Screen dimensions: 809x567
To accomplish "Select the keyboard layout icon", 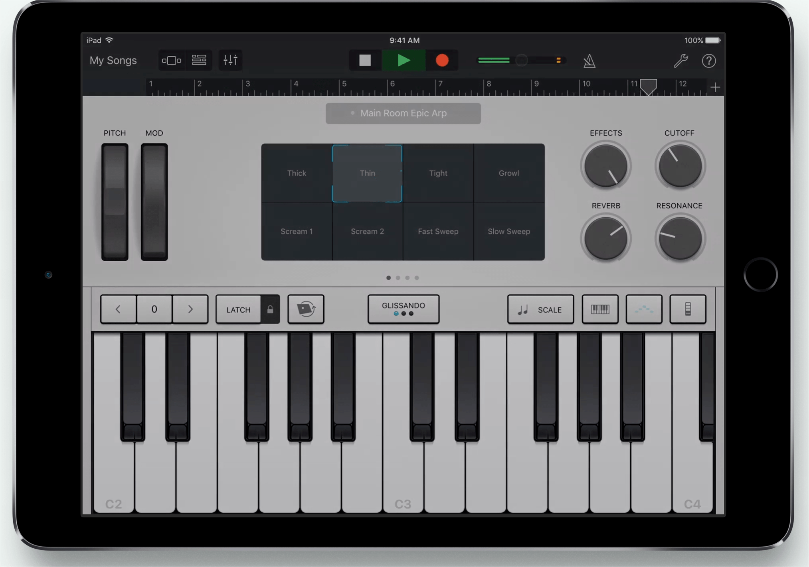I will coord(600,309).
